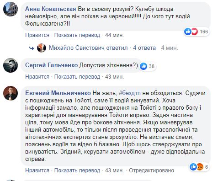Open the #бездтп hashtag
Image resolution: width=223 pixels, height=181 pixels.
tap(130, 93)
